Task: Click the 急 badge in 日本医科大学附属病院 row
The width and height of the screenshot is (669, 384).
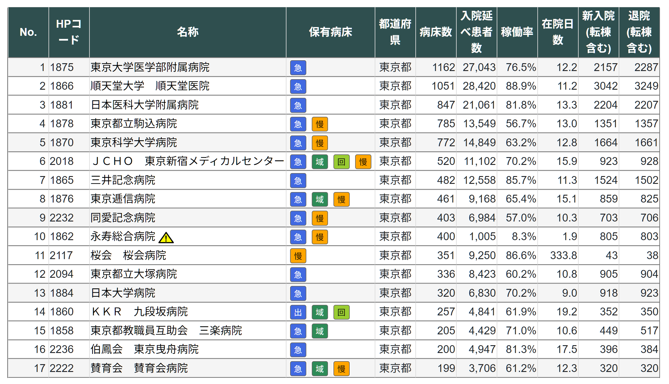Action: pos(298,105)
